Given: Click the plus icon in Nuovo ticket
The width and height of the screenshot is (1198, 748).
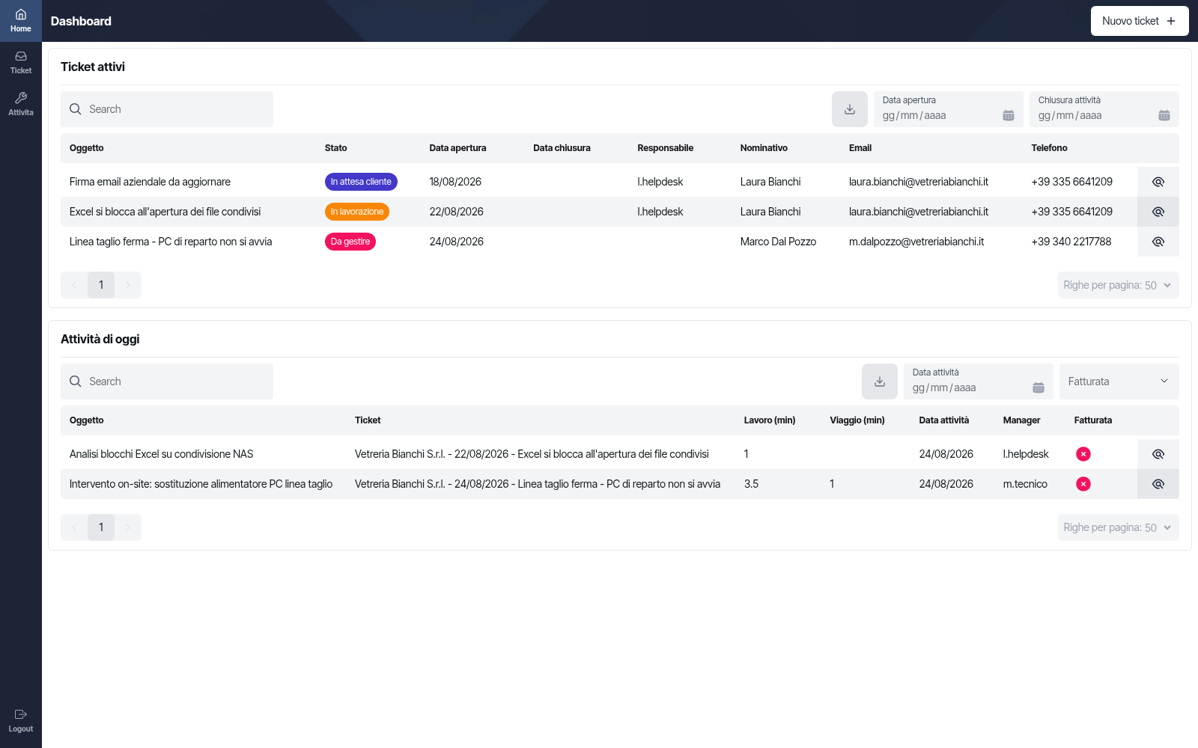Looking at the screenshot, I should click(1171, 21).
